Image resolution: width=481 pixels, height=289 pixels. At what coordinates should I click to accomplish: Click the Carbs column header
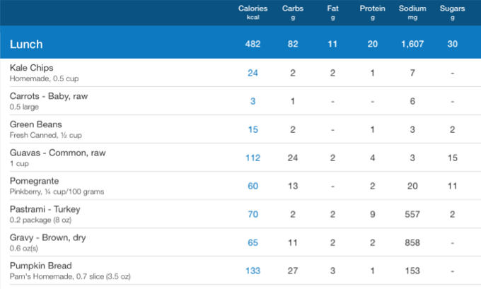pos(293,12)
